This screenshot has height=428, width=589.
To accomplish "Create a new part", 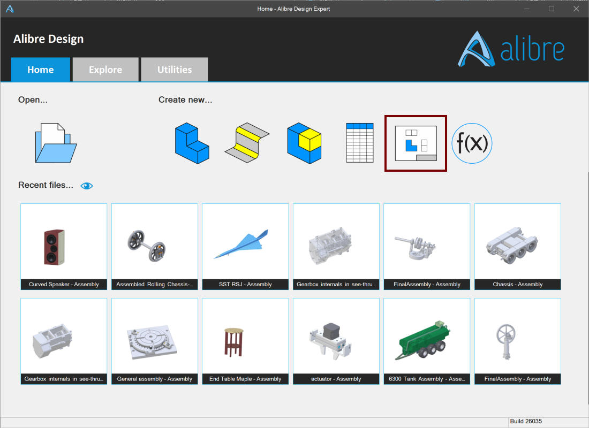I will (x=192, y=143).
